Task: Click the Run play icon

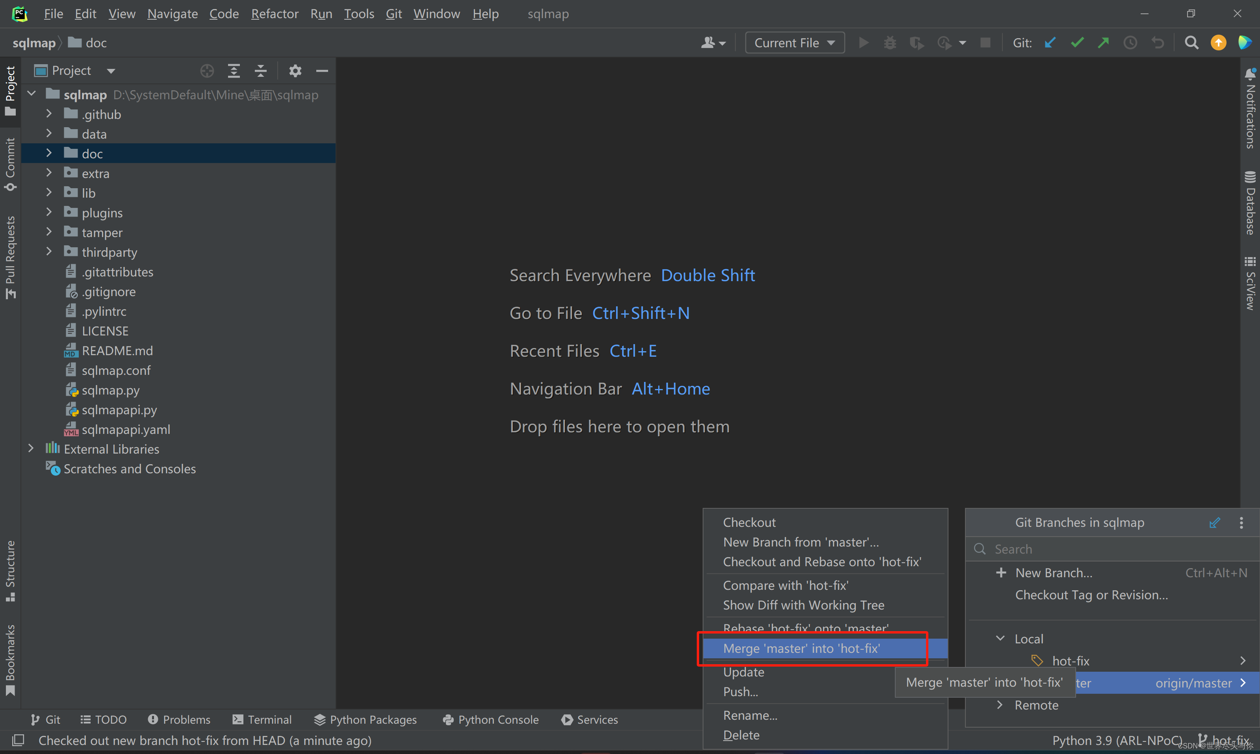Action: tap(863, 43)
